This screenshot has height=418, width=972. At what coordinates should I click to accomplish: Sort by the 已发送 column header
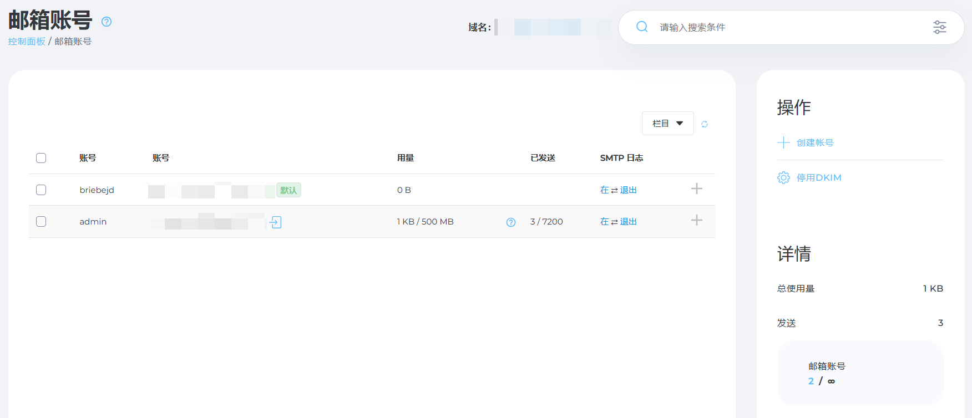543,158
